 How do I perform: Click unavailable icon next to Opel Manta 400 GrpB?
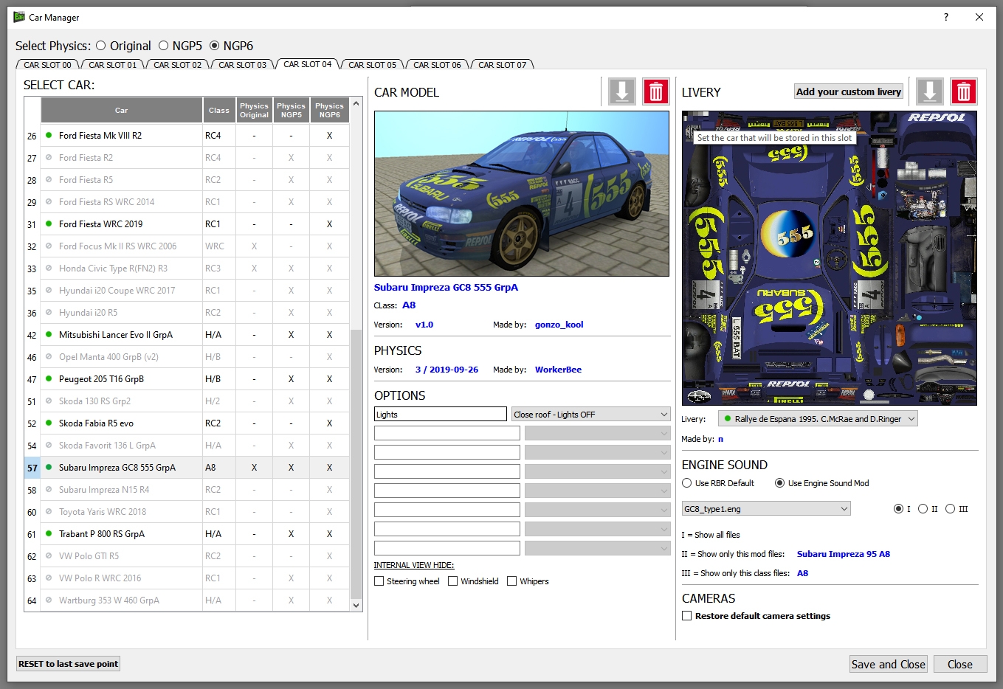coord(49,356)
